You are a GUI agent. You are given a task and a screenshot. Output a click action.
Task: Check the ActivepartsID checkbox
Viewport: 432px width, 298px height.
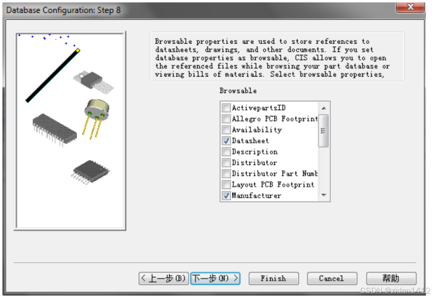[x=226, y=108]
